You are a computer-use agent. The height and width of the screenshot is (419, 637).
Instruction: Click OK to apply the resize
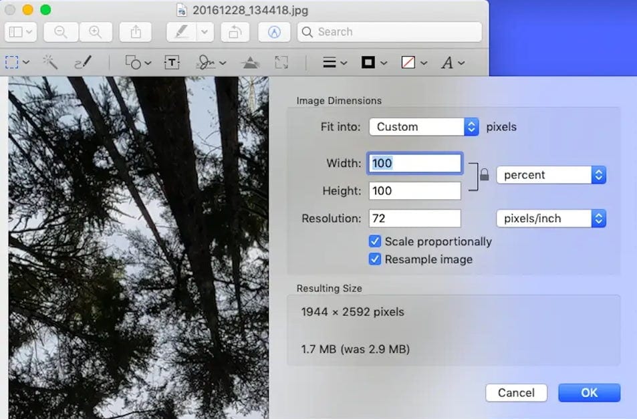[589, 392]
